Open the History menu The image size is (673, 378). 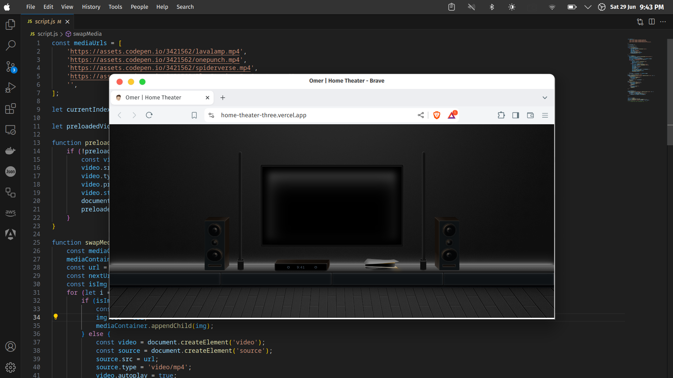pyautogui.click(x=91, y=7)
